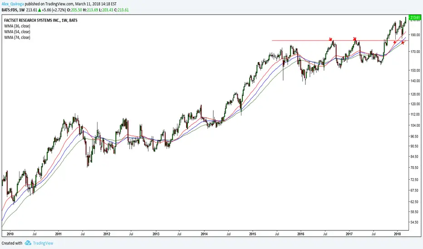The width and height of the screenshot is (423, 249).
Task: Click the 128.00 price axis label
Action: point(415,94)
